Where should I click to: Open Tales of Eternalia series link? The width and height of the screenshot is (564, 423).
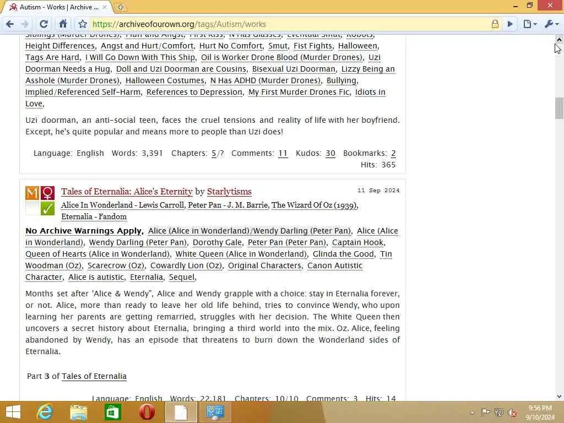pos(94,376)
